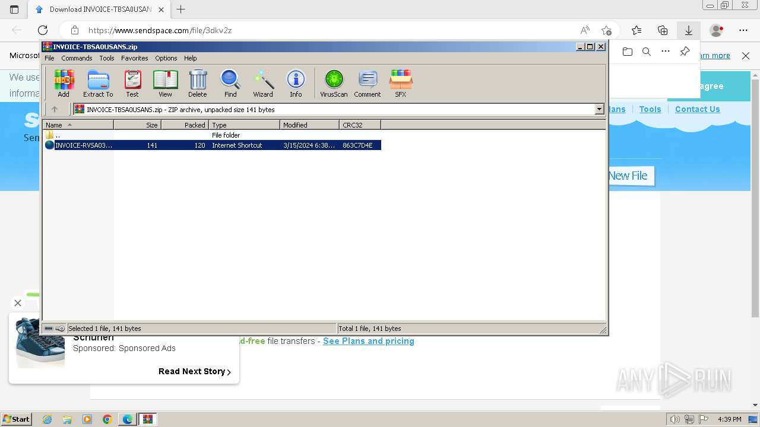Open Edge profile avatar icon
Viewport: 760px width, 427px height.
(717, 30)
